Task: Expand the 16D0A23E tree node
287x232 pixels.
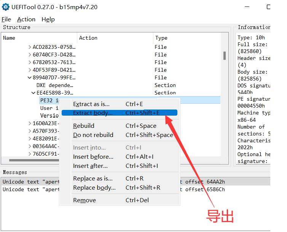Action: click(x=30, y=123)
